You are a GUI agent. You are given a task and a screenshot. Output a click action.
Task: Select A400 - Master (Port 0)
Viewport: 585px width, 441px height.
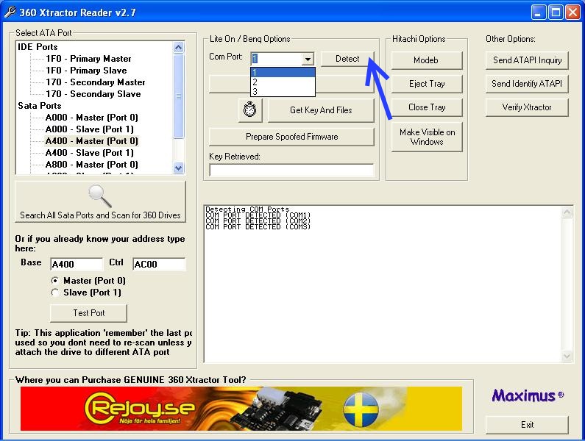[x=92, y=141]
